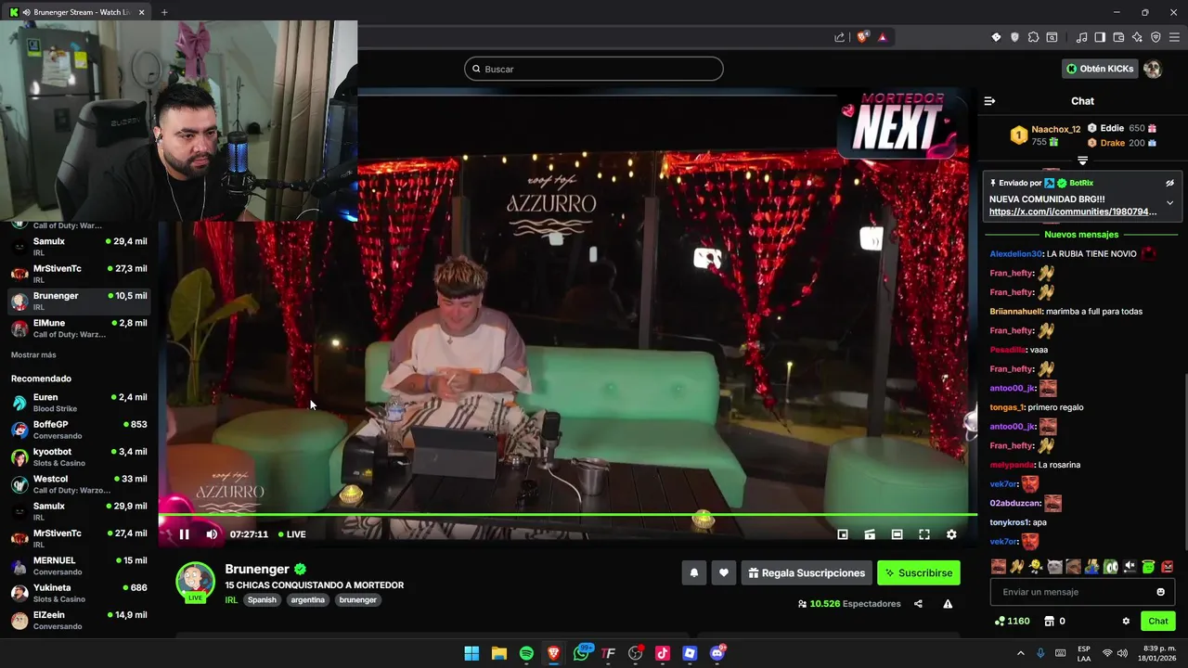Open the emoji picker in chat
This screenshot has width=1188, height=668.
1160,592
